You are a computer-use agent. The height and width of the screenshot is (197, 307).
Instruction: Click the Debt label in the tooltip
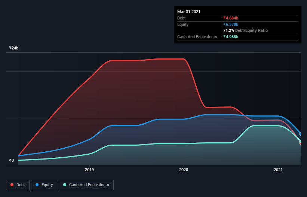(x=181, y=18)
